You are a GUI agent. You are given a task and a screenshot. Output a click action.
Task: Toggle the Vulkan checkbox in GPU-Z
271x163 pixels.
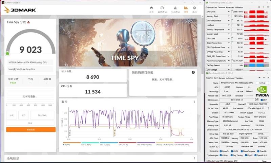[x=221, y=155]
